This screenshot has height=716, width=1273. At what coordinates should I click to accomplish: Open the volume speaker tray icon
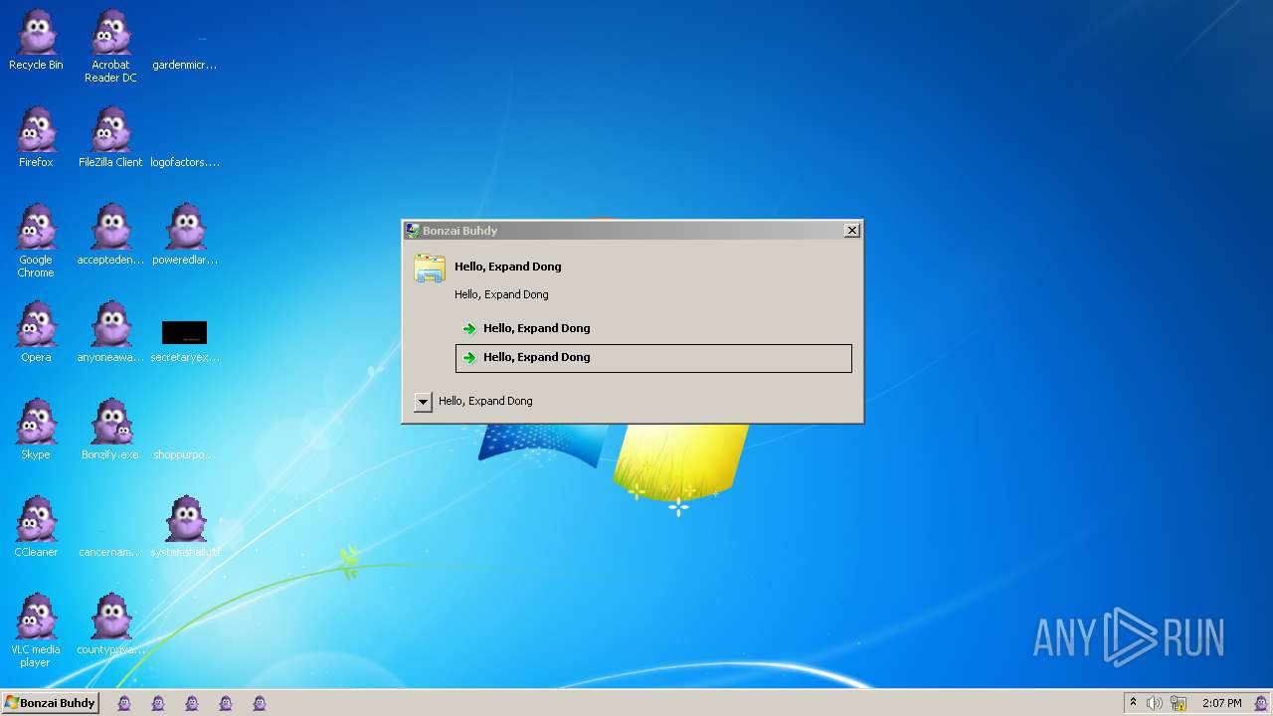(x=1154, y=703)
